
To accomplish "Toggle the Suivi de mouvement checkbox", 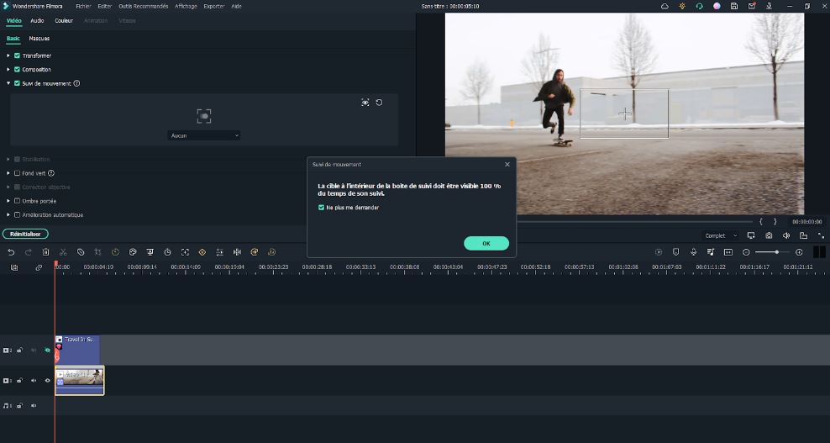I will coord(17,83).
